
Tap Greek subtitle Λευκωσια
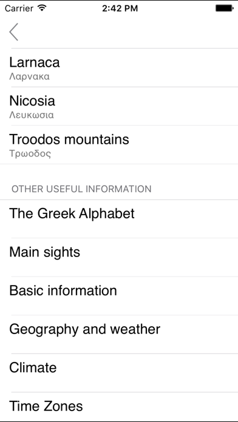point(32,115)
